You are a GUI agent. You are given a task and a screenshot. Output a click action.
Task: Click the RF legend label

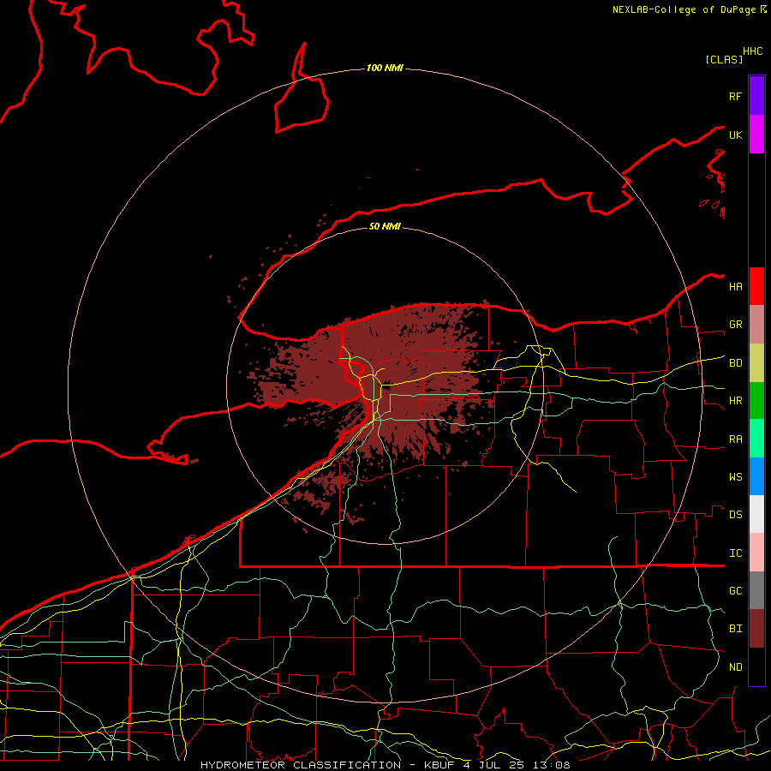(x=735, y=96)
